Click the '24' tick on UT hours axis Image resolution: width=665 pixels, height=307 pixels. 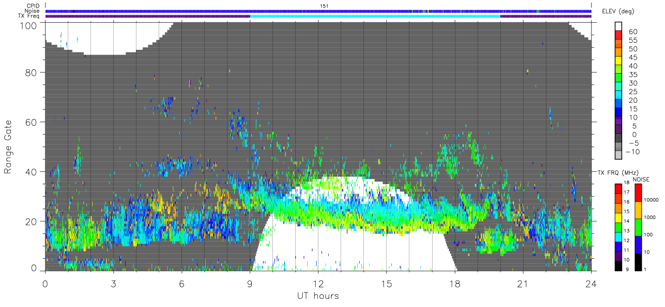click(x=591, y=284)
